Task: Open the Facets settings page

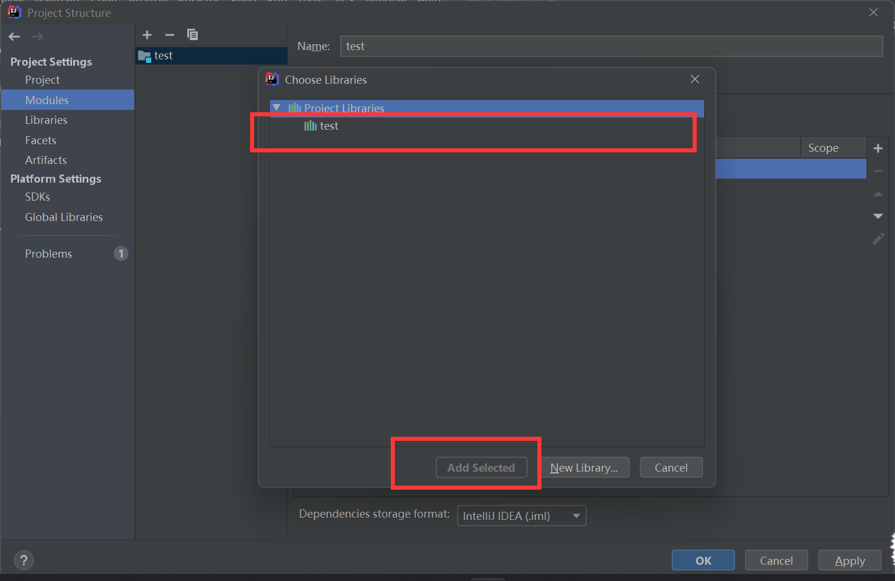Action: coord(41,140)
